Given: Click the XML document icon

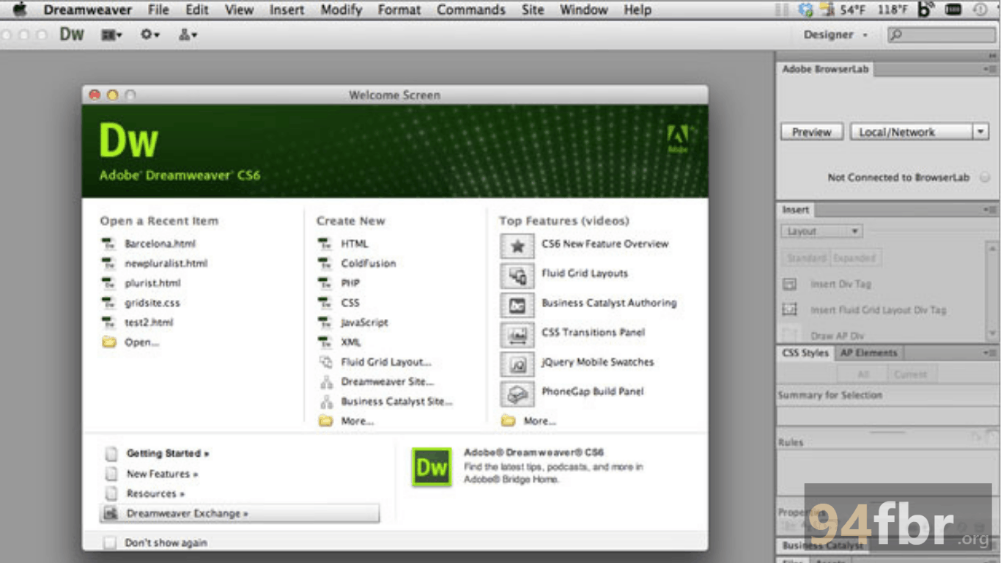Looking at the screenshot, I should pos(325,342).
